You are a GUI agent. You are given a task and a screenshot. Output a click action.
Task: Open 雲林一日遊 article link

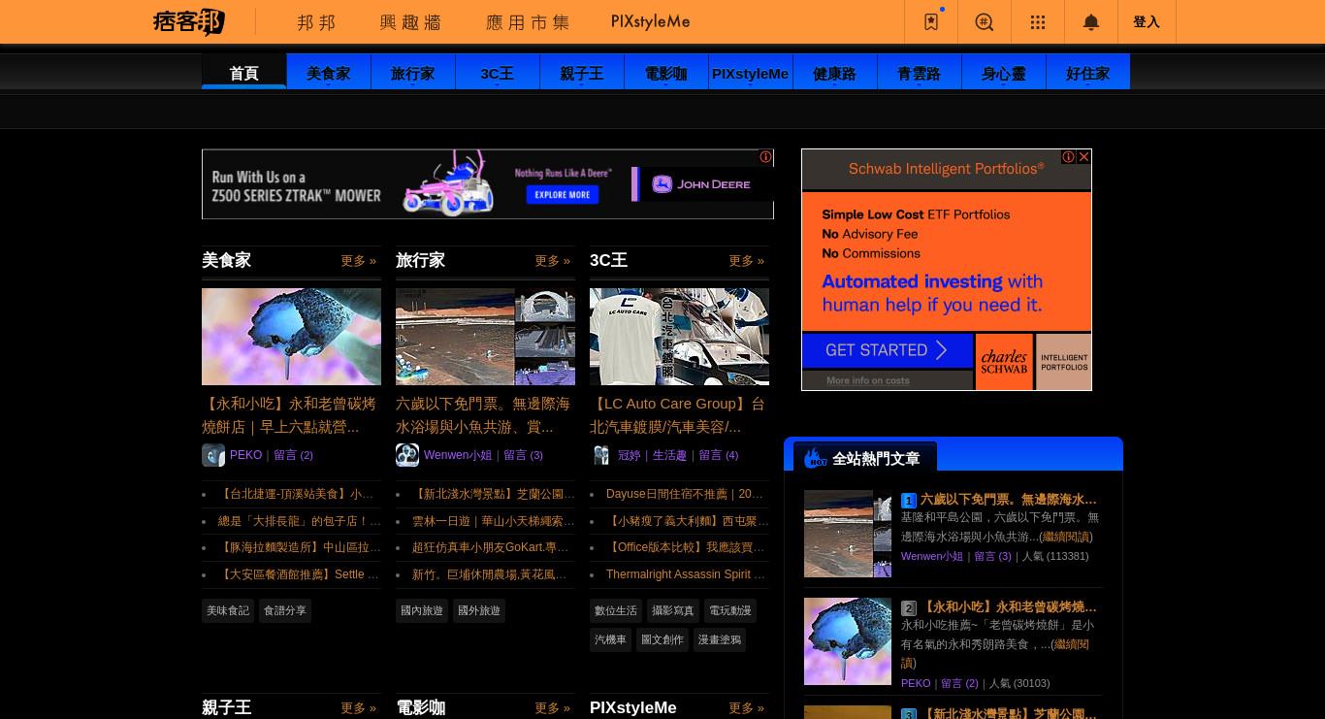point(494,521)
